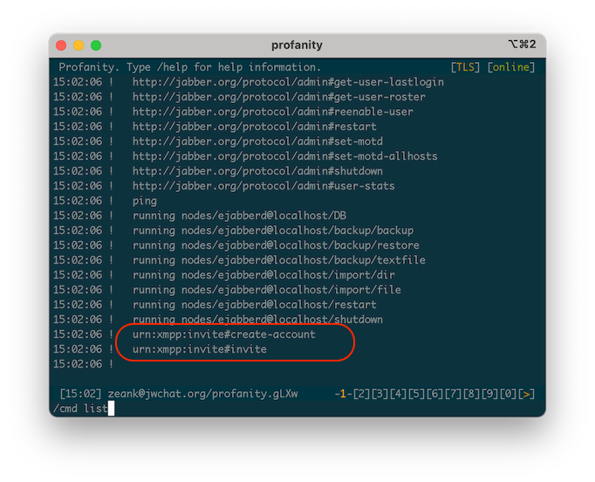Click the red close window button
Viewport: 595px width, 482px height.
61,45
